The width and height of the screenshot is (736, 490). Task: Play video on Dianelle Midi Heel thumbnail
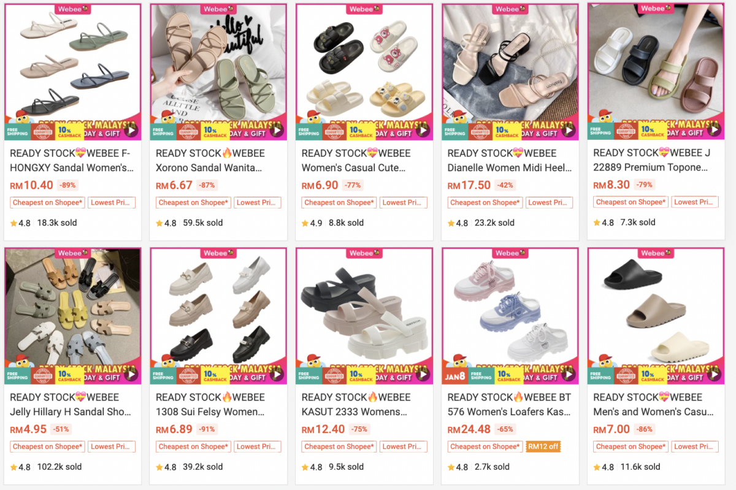(x=569, y=130)
